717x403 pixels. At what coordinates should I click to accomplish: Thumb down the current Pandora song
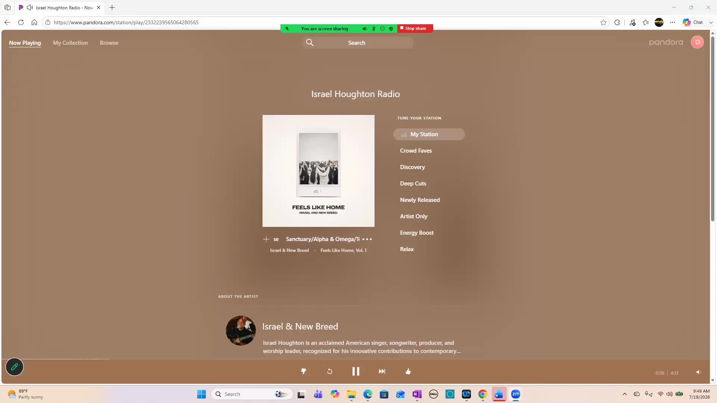(304, 371)
